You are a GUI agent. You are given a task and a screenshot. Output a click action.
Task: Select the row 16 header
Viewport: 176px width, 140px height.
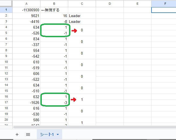click(6, 97)
